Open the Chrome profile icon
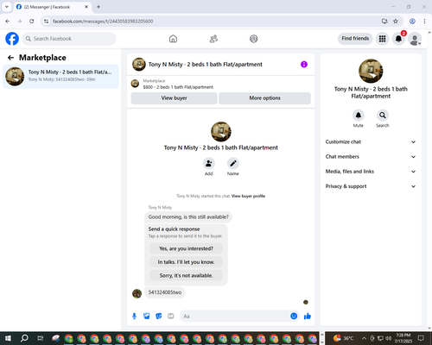The width and height of the screenshot is (432, 345). coord(412,22)
